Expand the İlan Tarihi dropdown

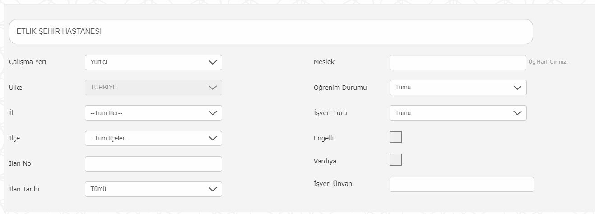tap(153, 189)
